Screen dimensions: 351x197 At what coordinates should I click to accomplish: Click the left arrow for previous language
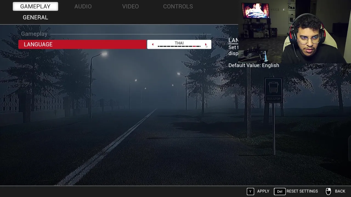[x=152, y=44]
